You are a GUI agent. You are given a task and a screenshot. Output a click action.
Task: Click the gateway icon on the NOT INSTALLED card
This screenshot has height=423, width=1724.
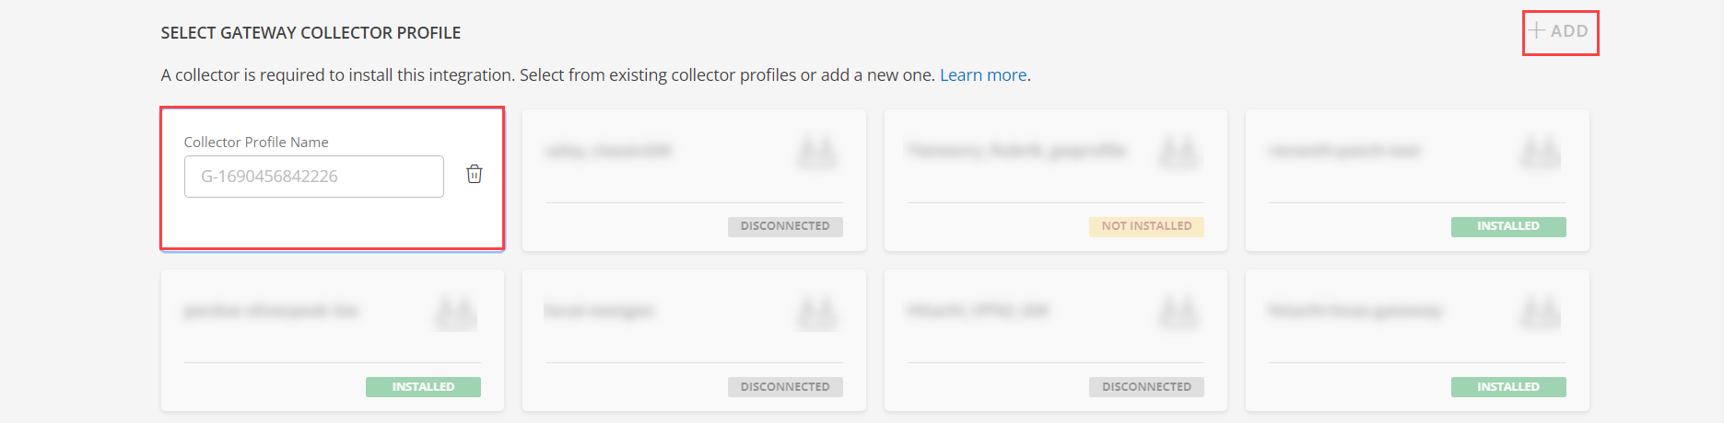click(x=1178, y=153)
